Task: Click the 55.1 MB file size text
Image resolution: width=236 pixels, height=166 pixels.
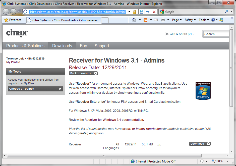Action: (147, 144)
